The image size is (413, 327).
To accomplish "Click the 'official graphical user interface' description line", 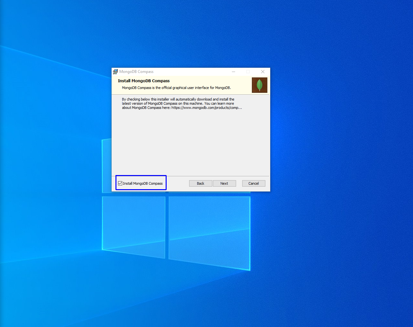I will pos(176,88).
